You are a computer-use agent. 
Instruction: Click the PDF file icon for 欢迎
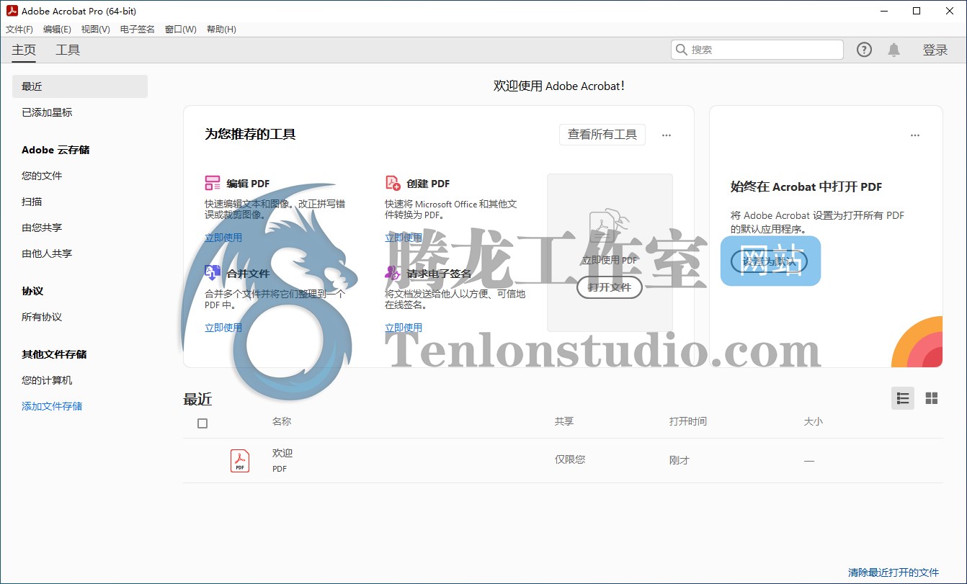pos(240,460)
